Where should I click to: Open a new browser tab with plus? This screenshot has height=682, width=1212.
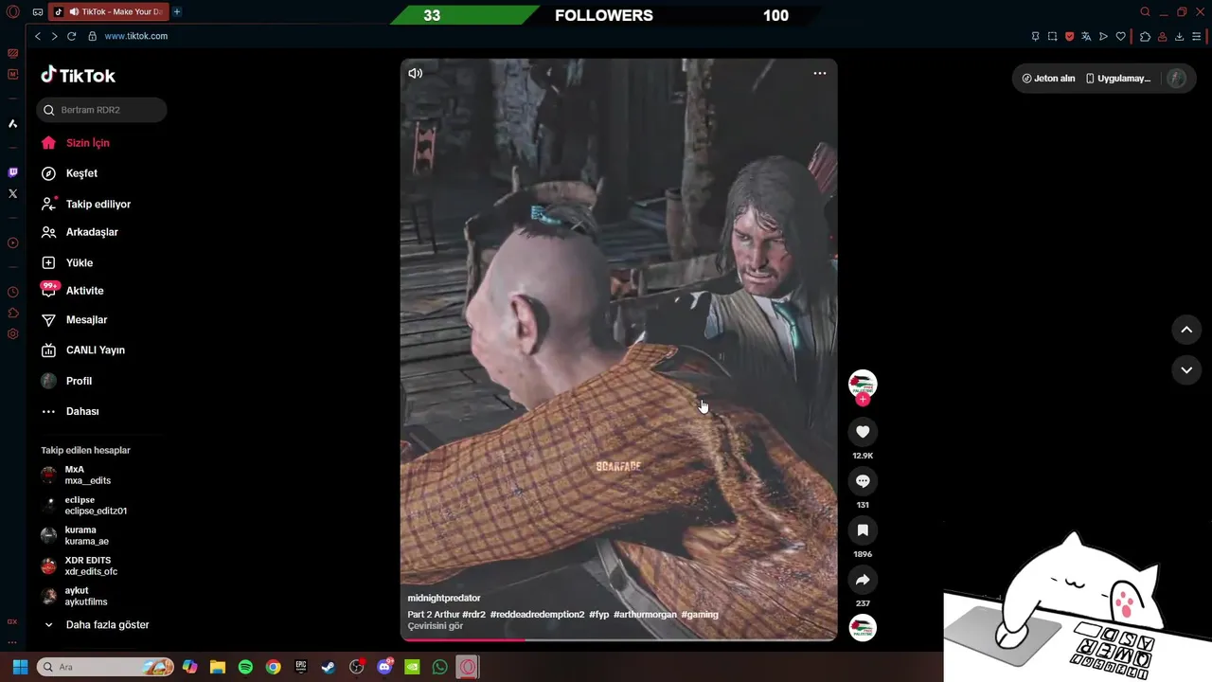click(x=177, y=11)
